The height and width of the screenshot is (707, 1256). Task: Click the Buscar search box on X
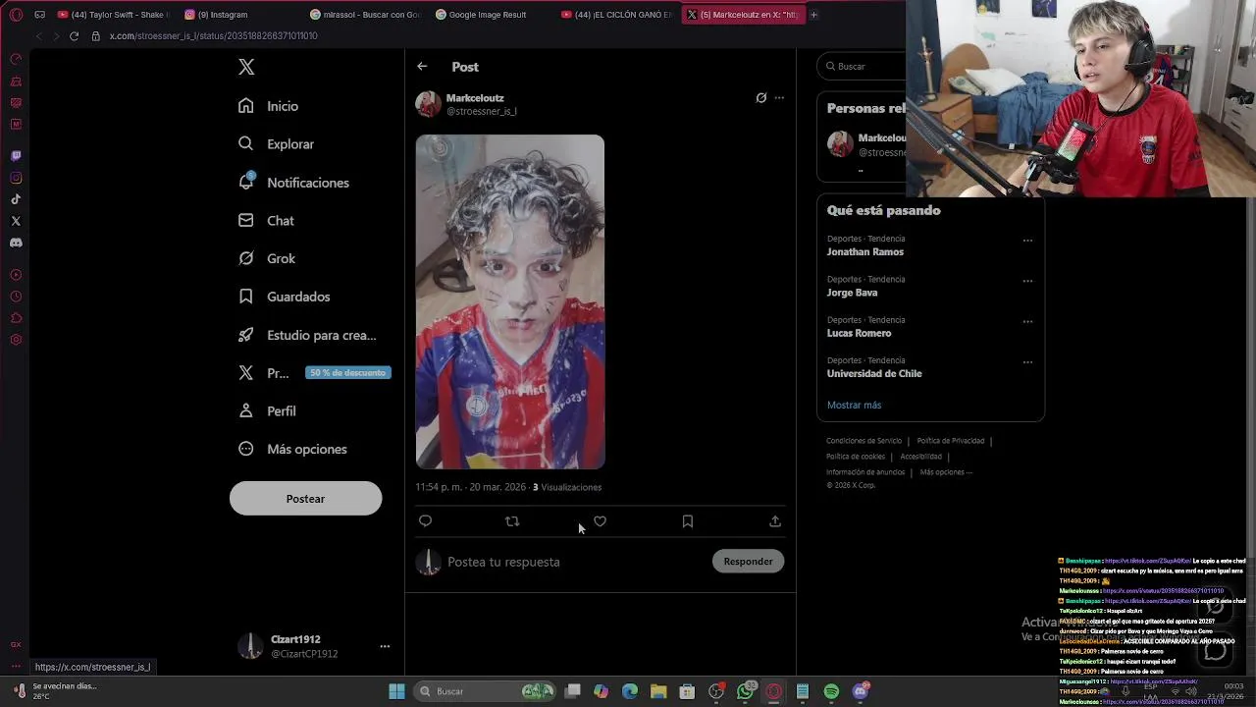pyautogui.click(x=862, y=66)
